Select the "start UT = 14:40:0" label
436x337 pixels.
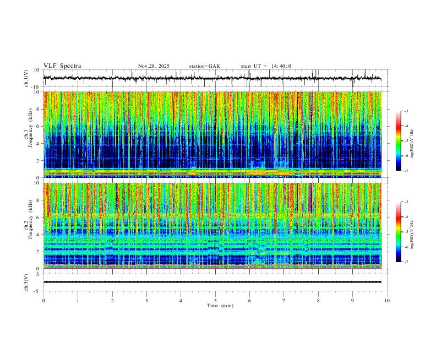coord(266,66)
